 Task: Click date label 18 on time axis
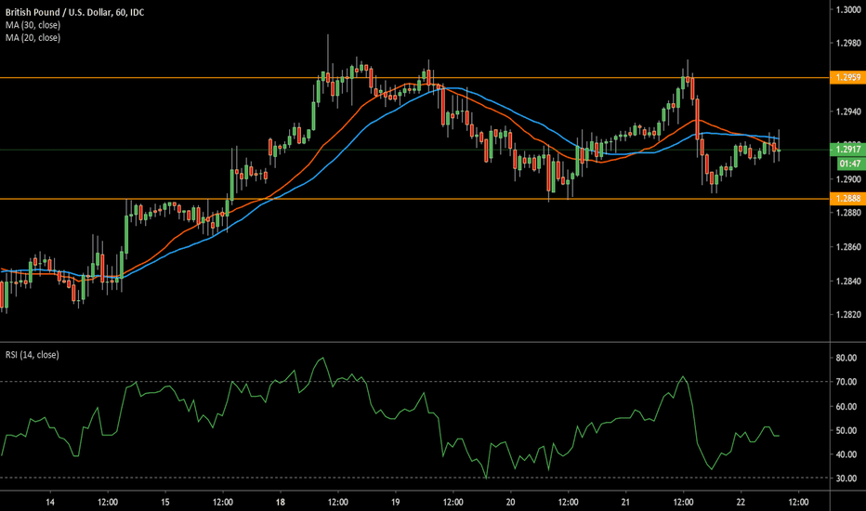280,500
